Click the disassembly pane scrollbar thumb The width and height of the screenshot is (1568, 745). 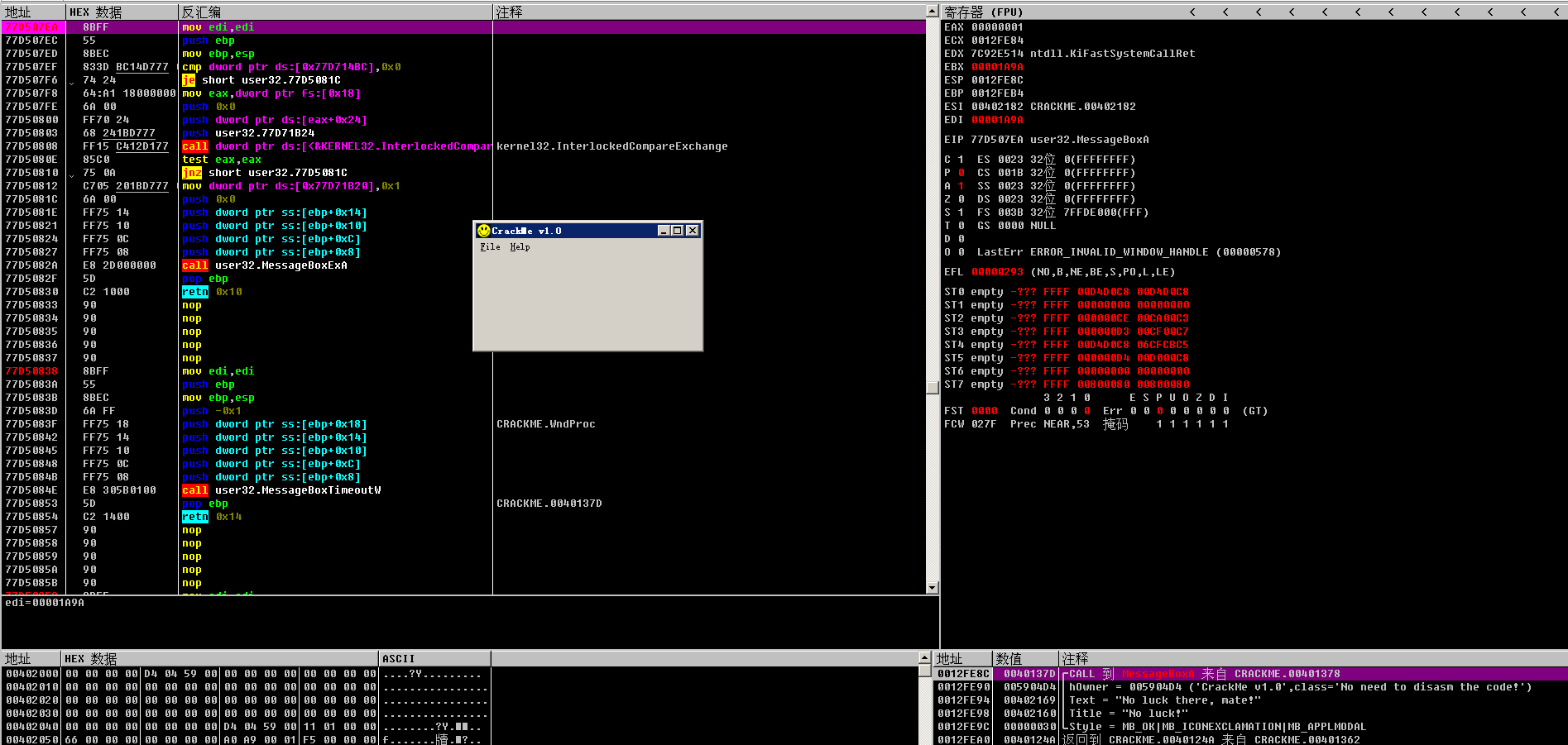(x=933, y=387)
